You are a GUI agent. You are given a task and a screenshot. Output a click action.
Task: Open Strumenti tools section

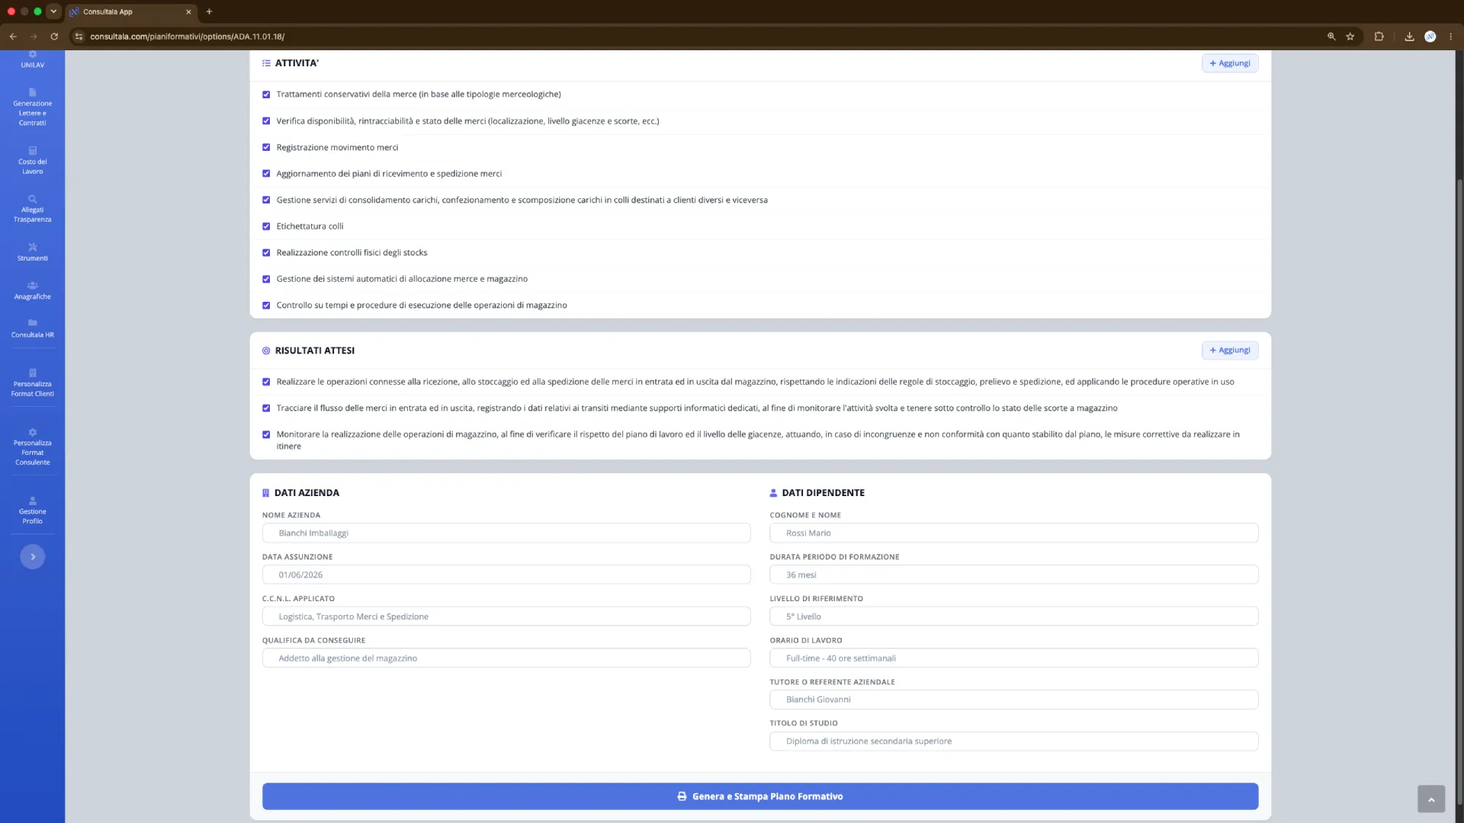tap(32, 252)
